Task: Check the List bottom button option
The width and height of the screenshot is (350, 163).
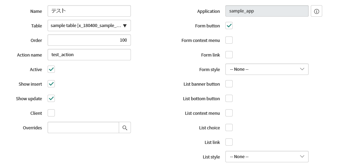Action: pos(229,98)
